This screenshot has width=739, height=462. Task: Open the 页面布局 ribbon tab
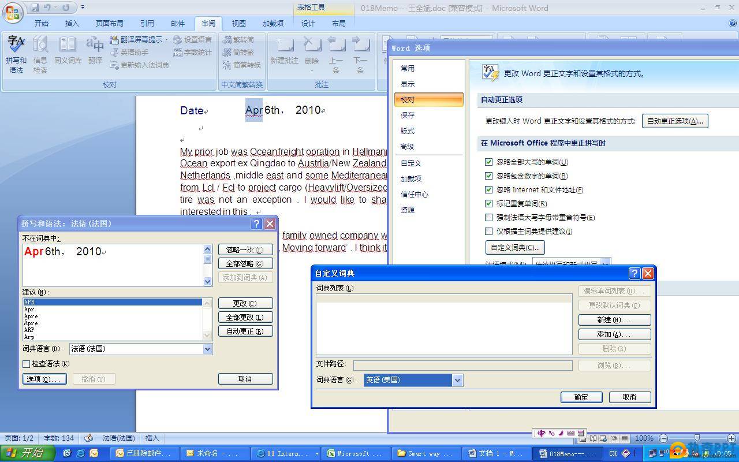pos(110,24)
